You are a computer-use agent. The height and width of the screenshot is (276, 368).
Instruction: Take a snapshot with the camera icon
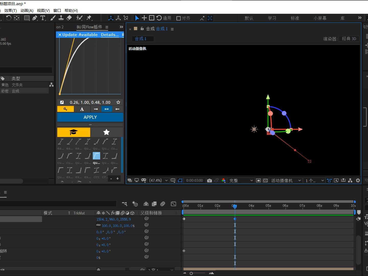click(x=210, y=180)
